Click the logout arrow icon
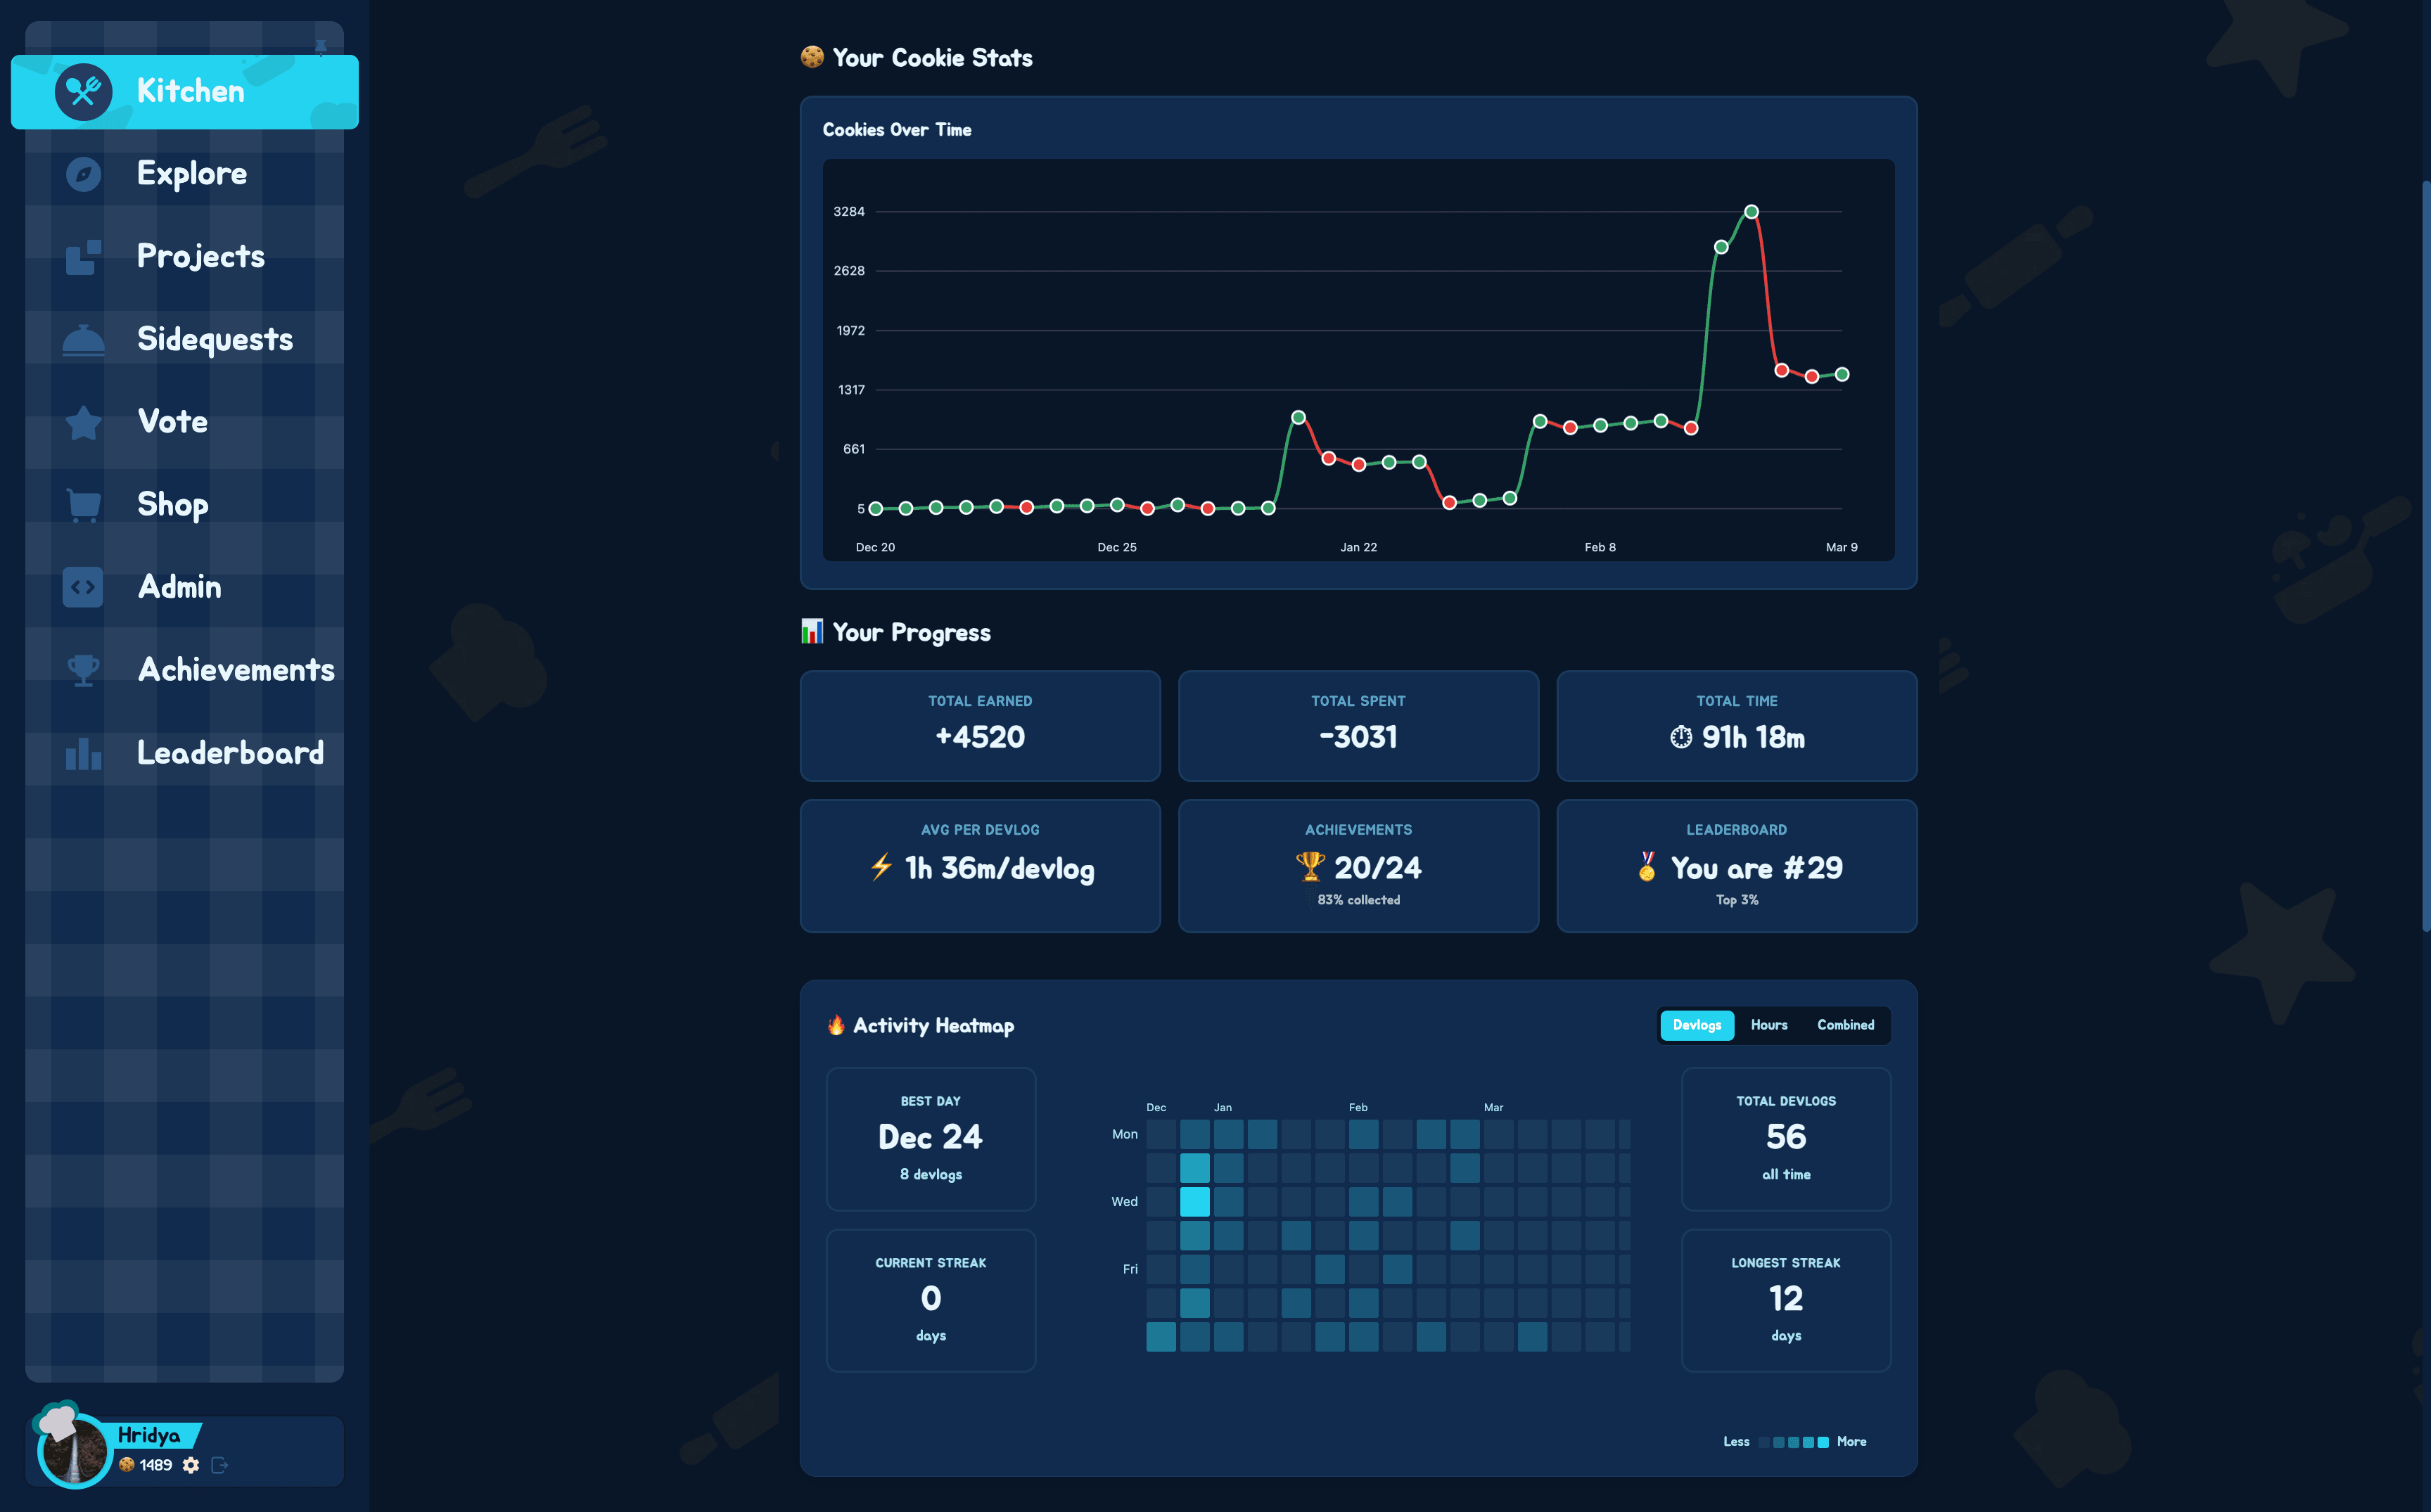The width and height of the screenshot is (2431, 1512). pos(220,1465)
